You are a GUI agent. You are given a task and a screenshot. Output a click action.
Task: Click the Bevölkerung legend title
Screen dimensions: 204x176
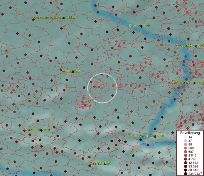(190, 133)
